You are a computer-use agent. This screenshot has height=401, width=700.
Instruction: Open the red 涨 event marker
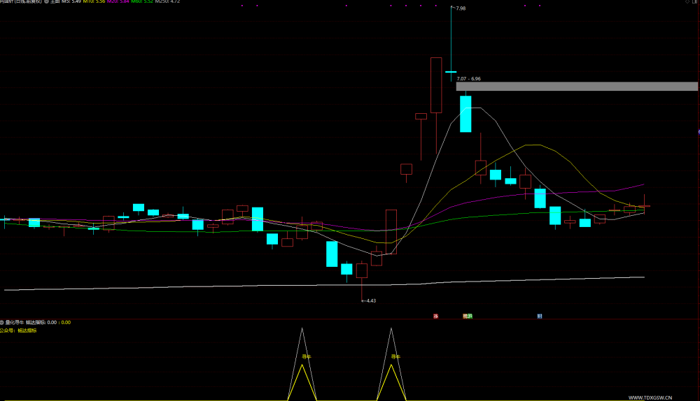coord(435,316)
